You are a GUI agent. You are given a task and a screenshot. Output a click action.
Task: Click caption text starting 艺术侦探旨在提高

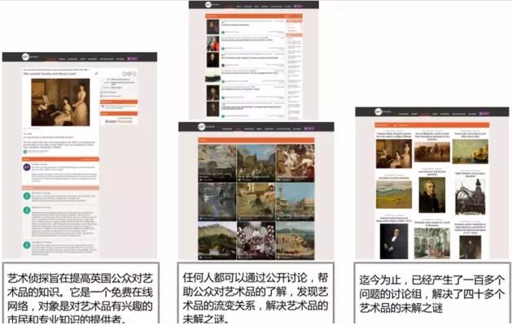pyautogui.click(x=81, y=299)
